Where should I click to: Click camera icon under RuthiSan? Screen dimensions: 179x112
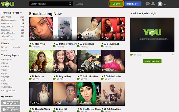coord(31,79)
